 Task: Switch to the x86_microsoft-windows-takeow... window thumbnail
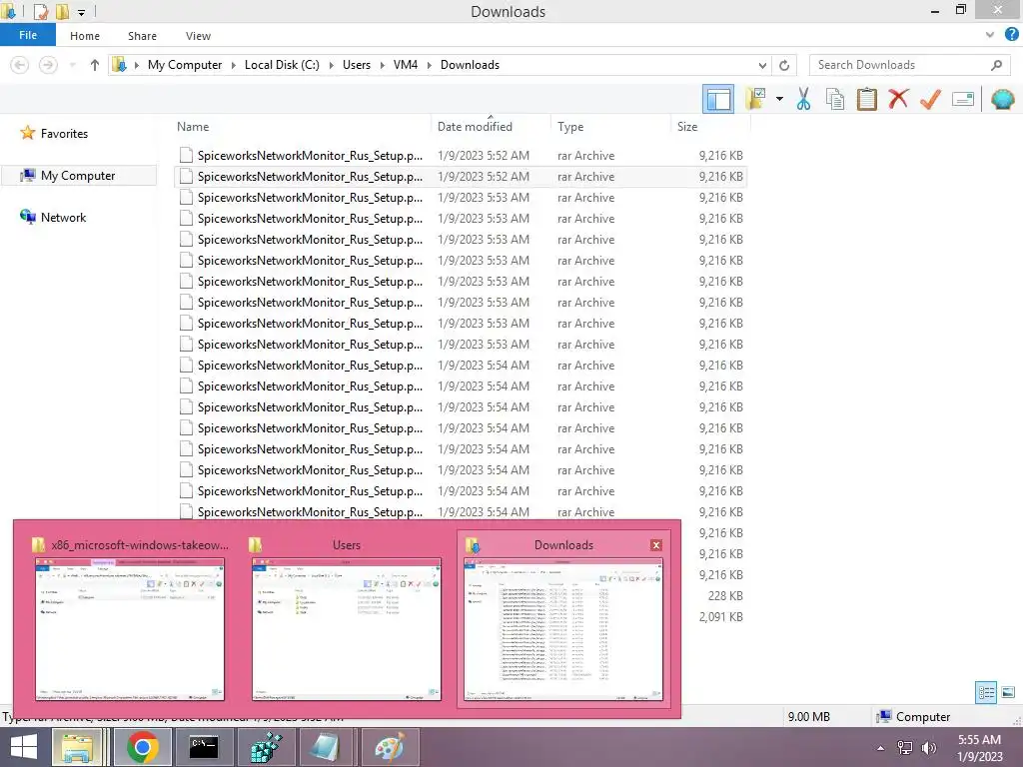129,619
